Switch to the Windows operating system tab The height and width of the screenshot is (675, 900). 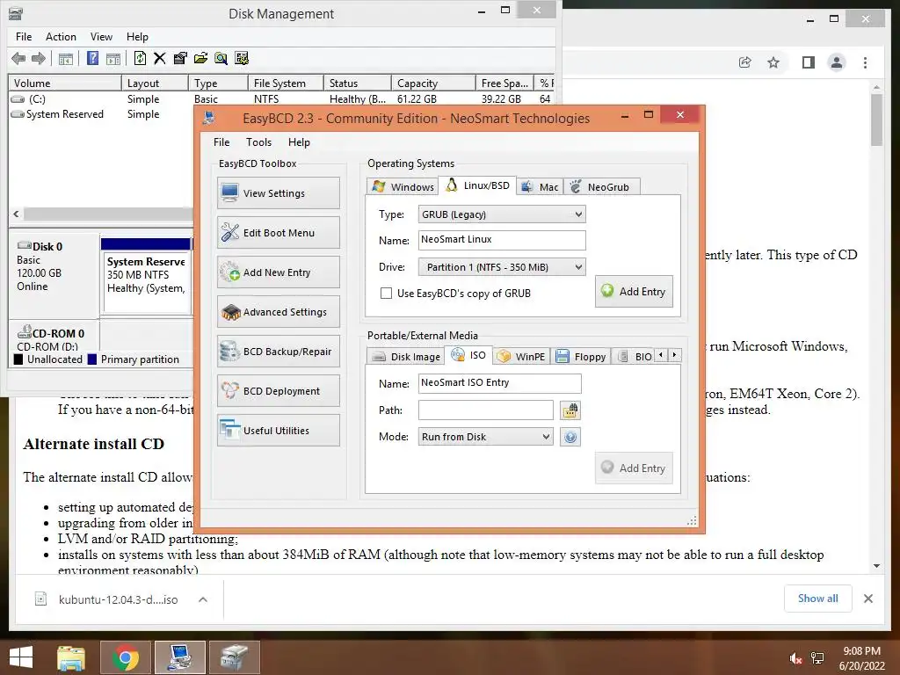coord(403,186)
